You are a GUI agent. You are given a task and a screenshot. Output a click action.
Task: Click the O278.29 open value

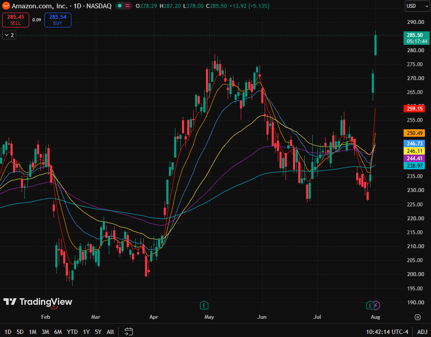point(147,6)
